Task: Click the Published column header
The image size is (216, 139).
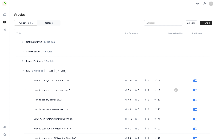Action: [197, 33]
